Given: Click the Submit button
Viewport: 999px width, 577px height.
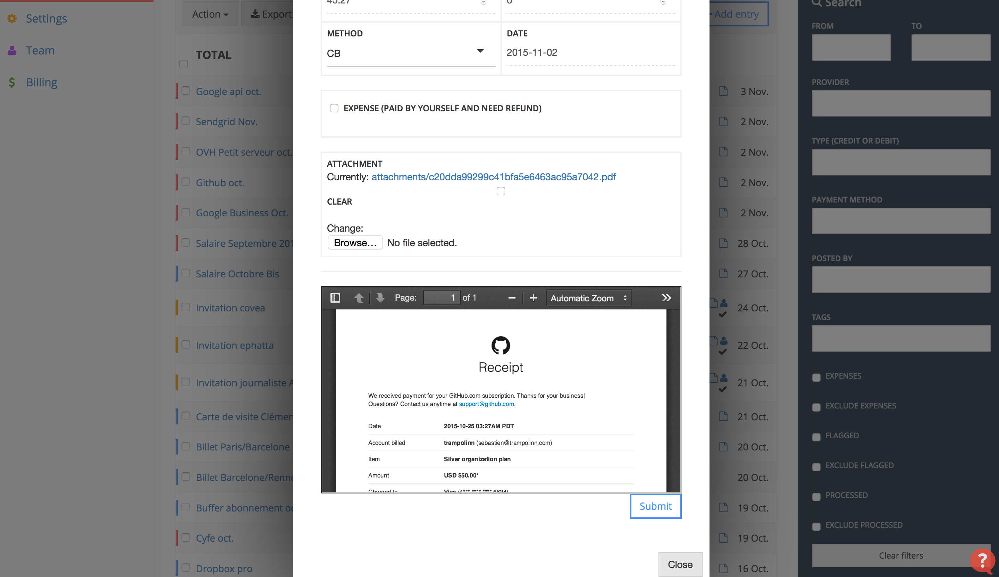Looking at the screenshot, I should [655, 506].
